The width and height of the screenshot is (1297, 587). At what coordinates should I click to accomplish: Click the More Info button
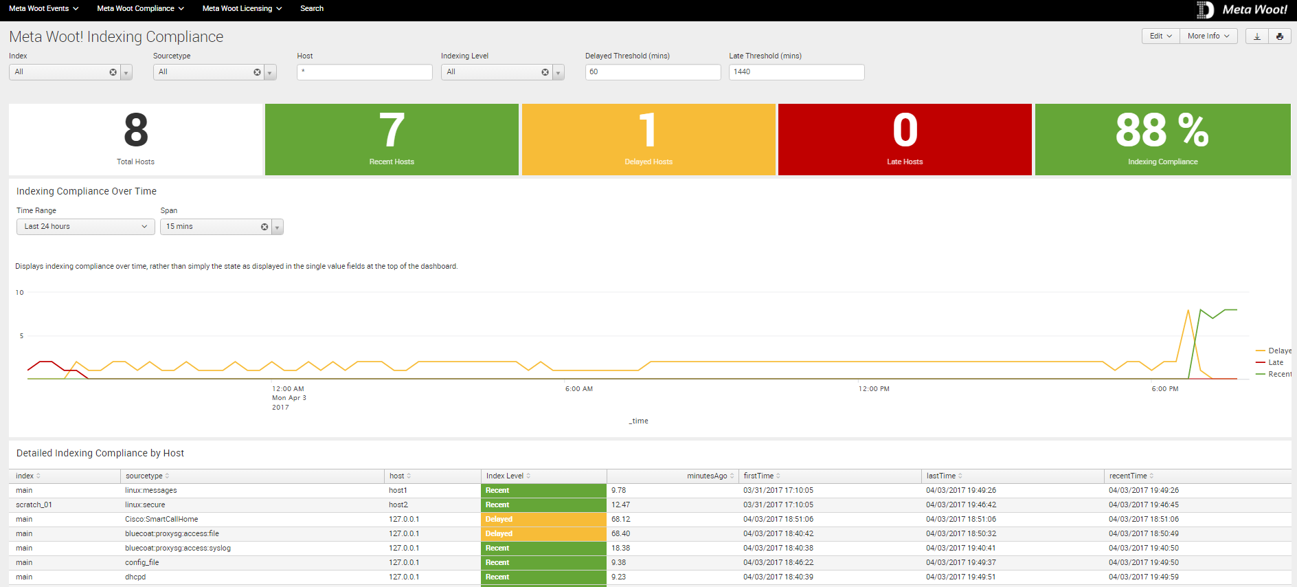[1208, 36]
